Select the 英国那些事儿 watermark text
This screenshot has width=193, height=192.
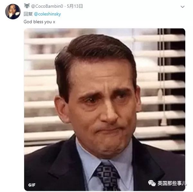pos(172,183)
